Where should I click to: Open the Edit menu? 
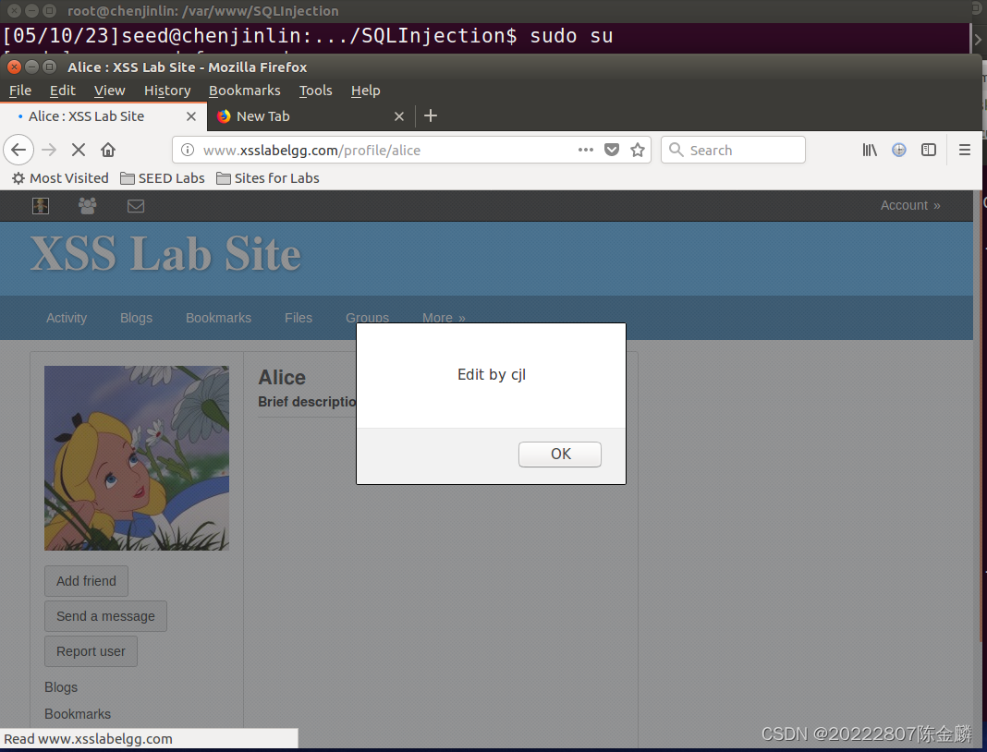[62, 91]
